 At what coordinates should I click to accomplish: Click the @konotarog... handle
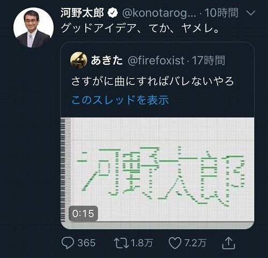159,13
